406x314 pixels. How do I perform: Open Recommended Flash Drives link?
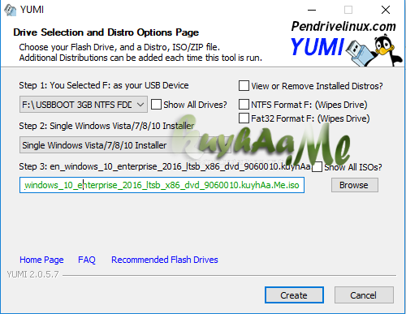tap(165, 260)
